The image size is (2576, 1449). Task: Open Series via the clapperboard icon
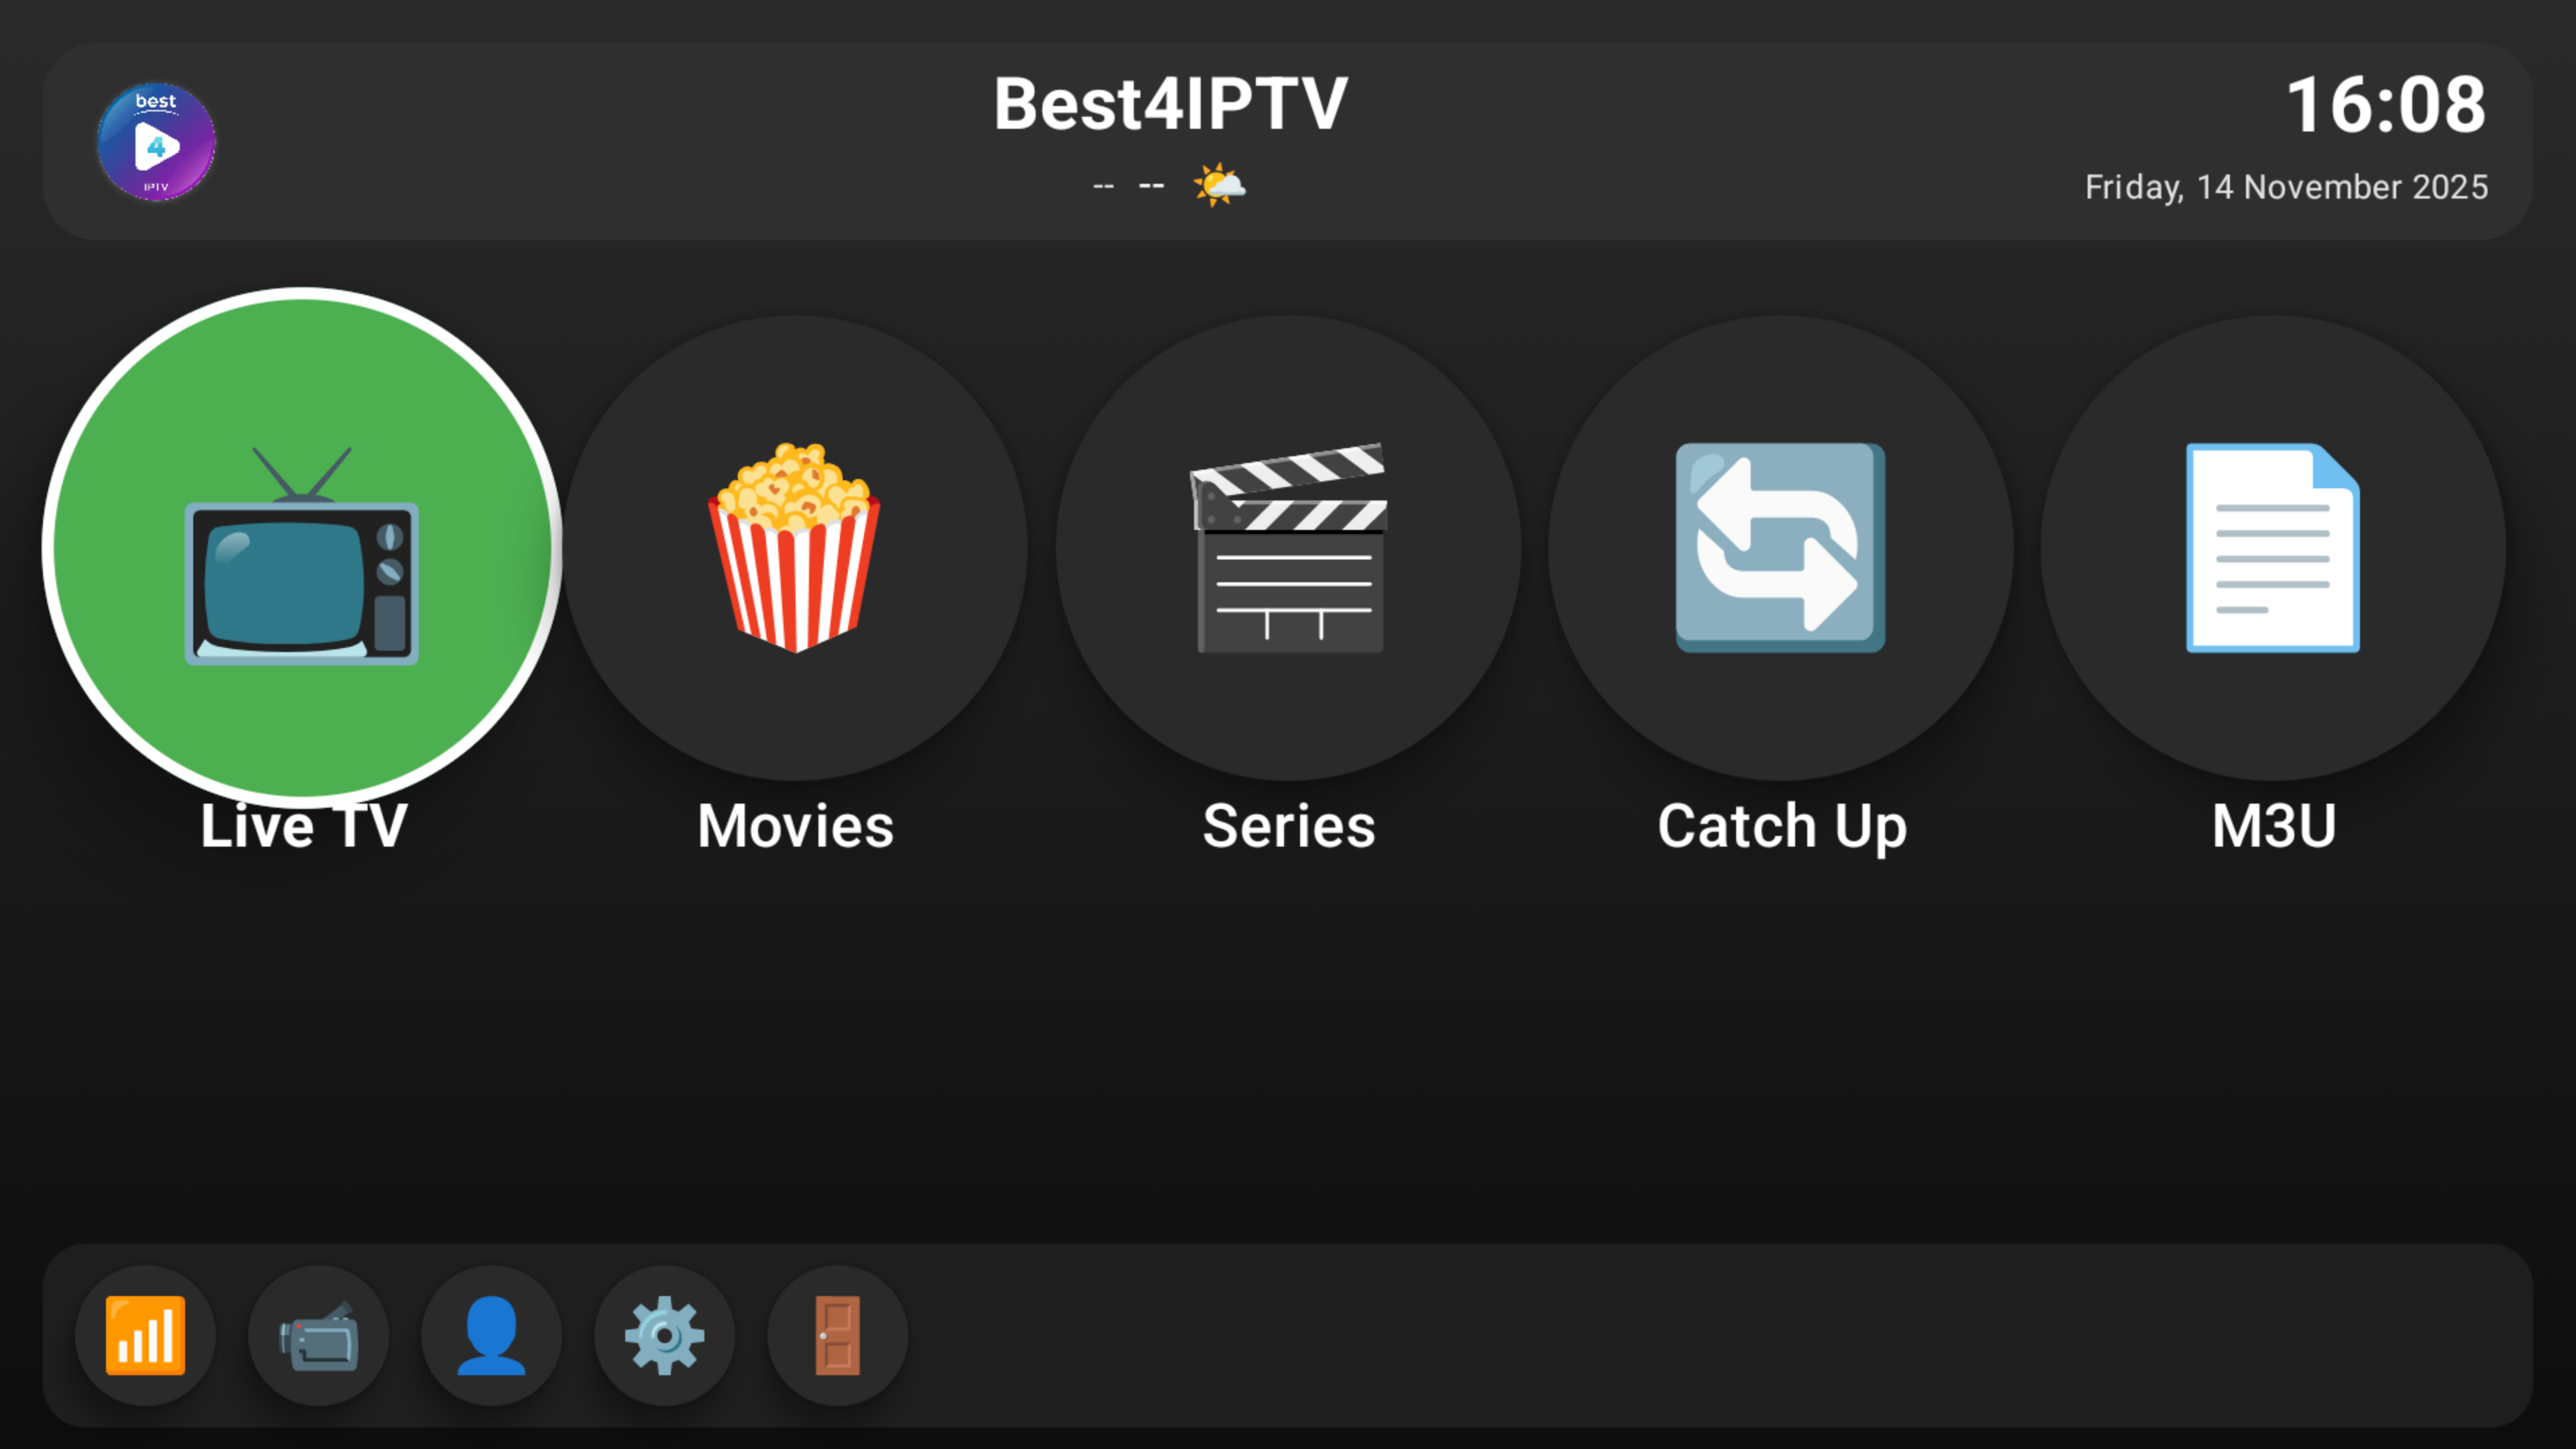point(1288,547)
